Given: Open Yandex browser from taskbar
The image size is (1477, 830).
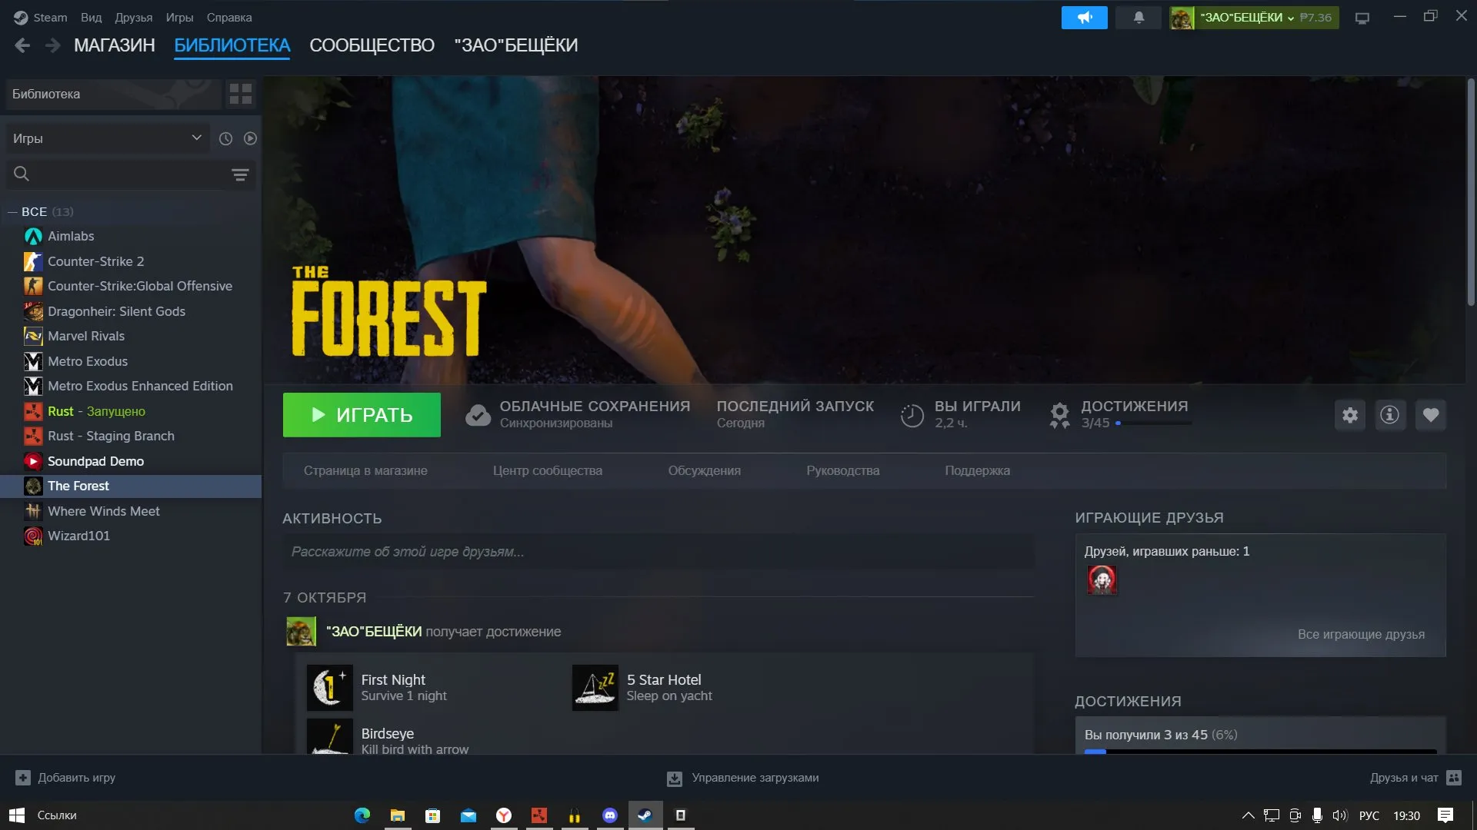Looking at the screenshot, I should pos(504,815).
